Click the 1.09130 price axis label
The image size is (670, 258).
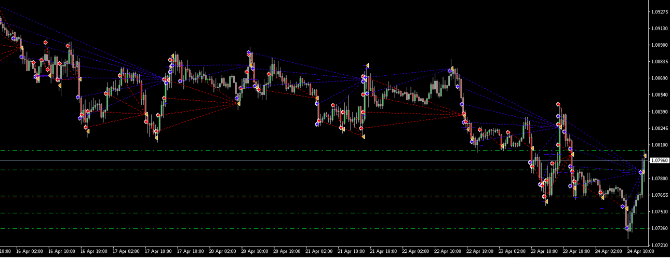pyautogui.click(x=660, y=29)
